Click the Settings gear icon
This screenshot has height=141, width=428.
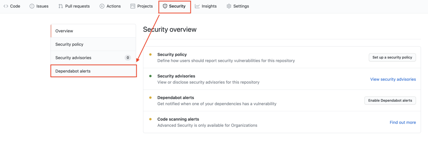pyautogui.click(x=229, y=6)
